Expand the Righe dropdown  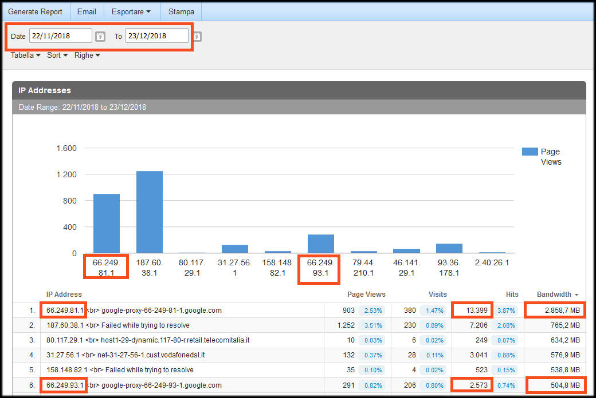87,55
